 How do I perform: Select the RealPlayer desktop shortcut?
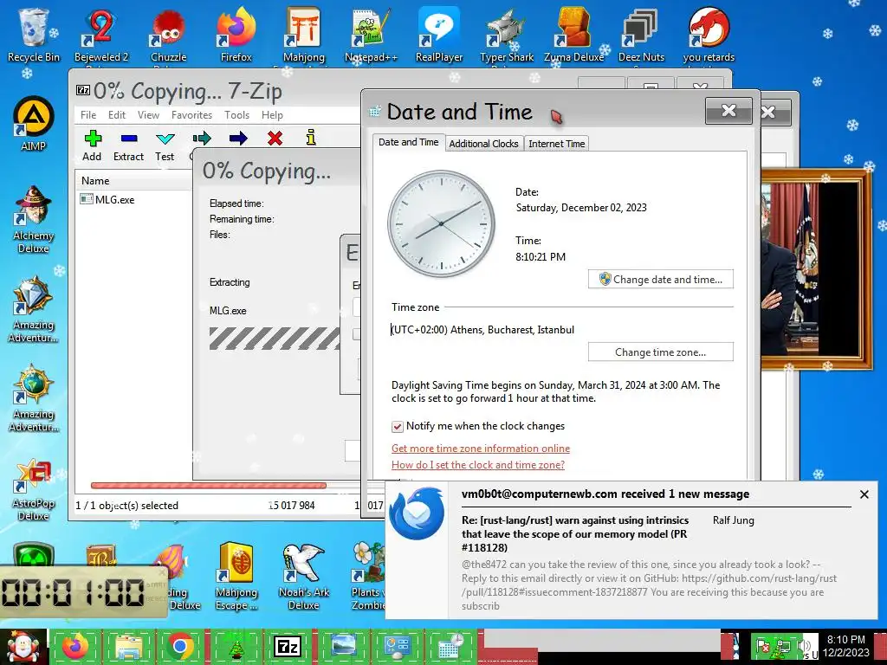coord(439,35)
